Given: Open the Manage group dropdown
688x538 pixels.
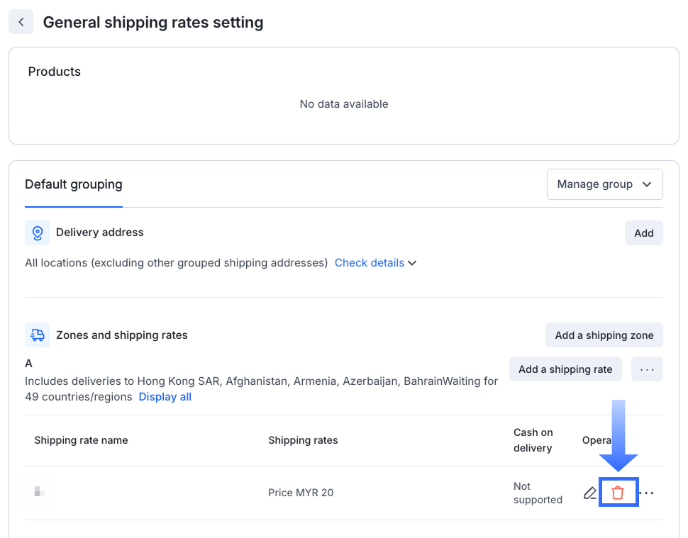Looking at the screenshot, I should [604, 184].
